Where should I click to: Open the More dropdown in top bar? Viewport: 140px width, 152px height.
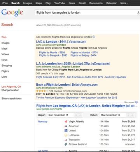pyautogui.click(x=124, y=3)
